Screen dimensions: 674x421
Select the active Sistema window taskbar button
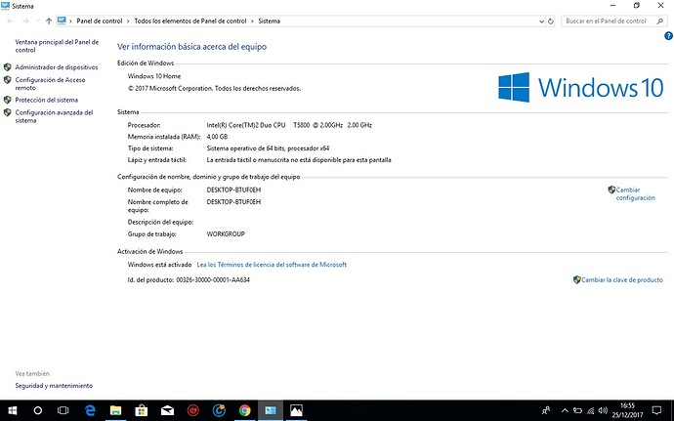271,410
